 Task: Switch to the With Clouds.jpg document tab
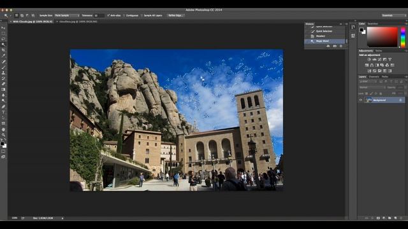[x=33, y=22]
